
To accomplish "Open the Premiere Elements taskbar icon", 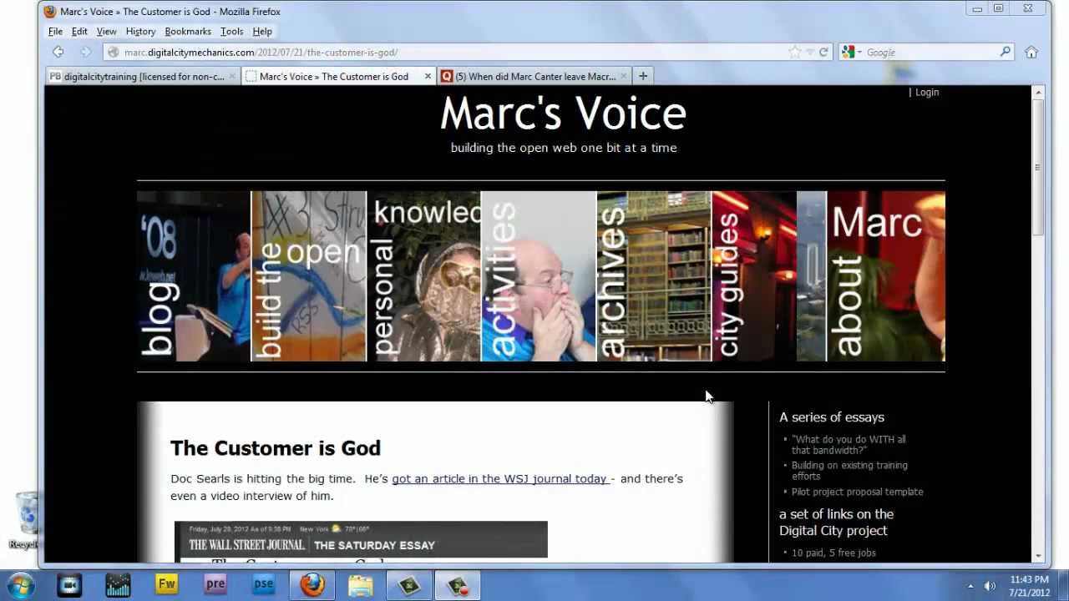I will [215, 584].
